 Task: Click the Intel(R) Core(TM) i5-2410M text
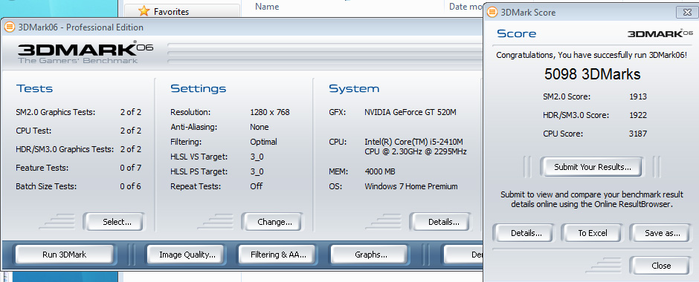(413, 142)
